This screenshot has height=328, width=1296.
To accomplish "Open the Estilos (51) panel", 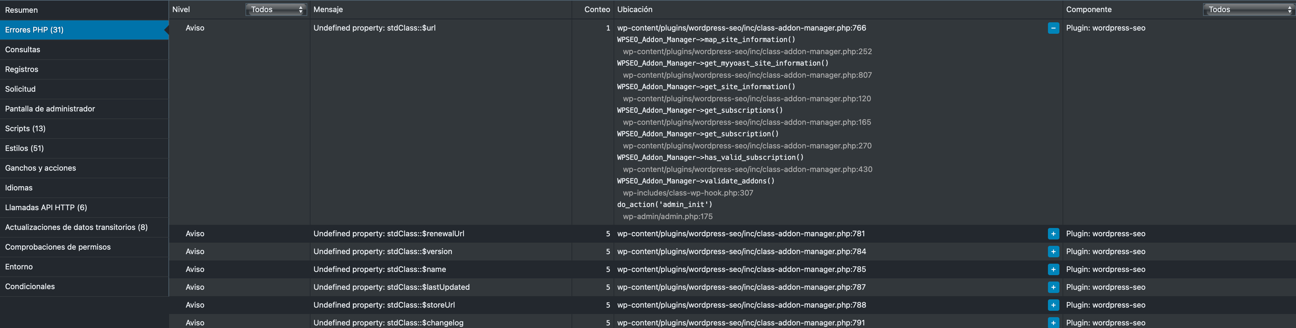I will [84, 148].
